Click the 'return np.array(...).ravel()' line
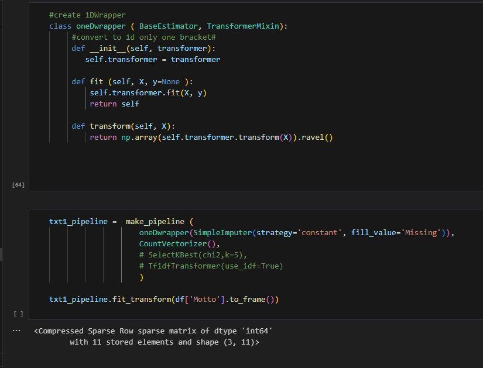The width and height of the screenshot is (483, 368). [211, 137]
